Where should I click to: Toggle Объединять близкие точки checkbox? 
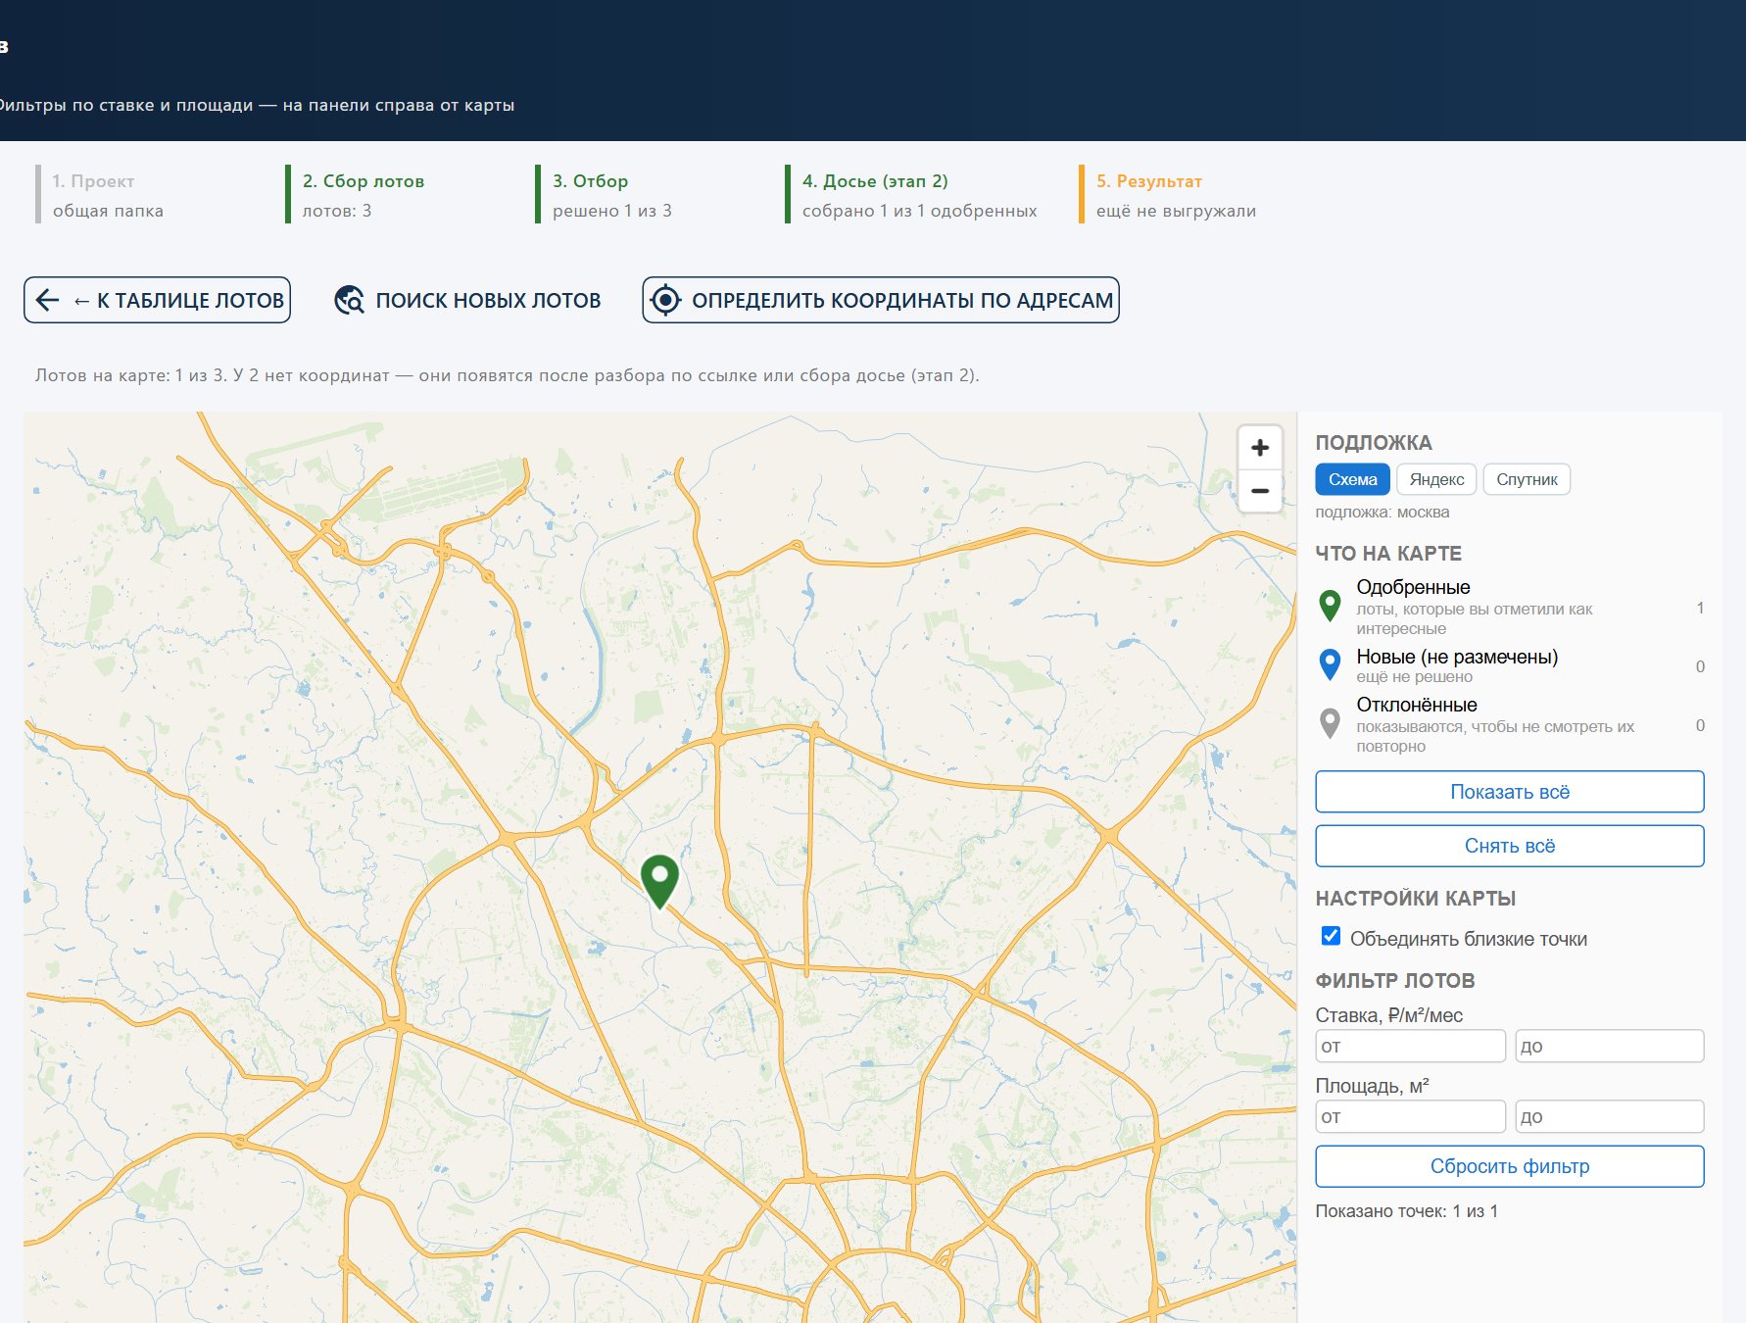[x=1331, y=936]
